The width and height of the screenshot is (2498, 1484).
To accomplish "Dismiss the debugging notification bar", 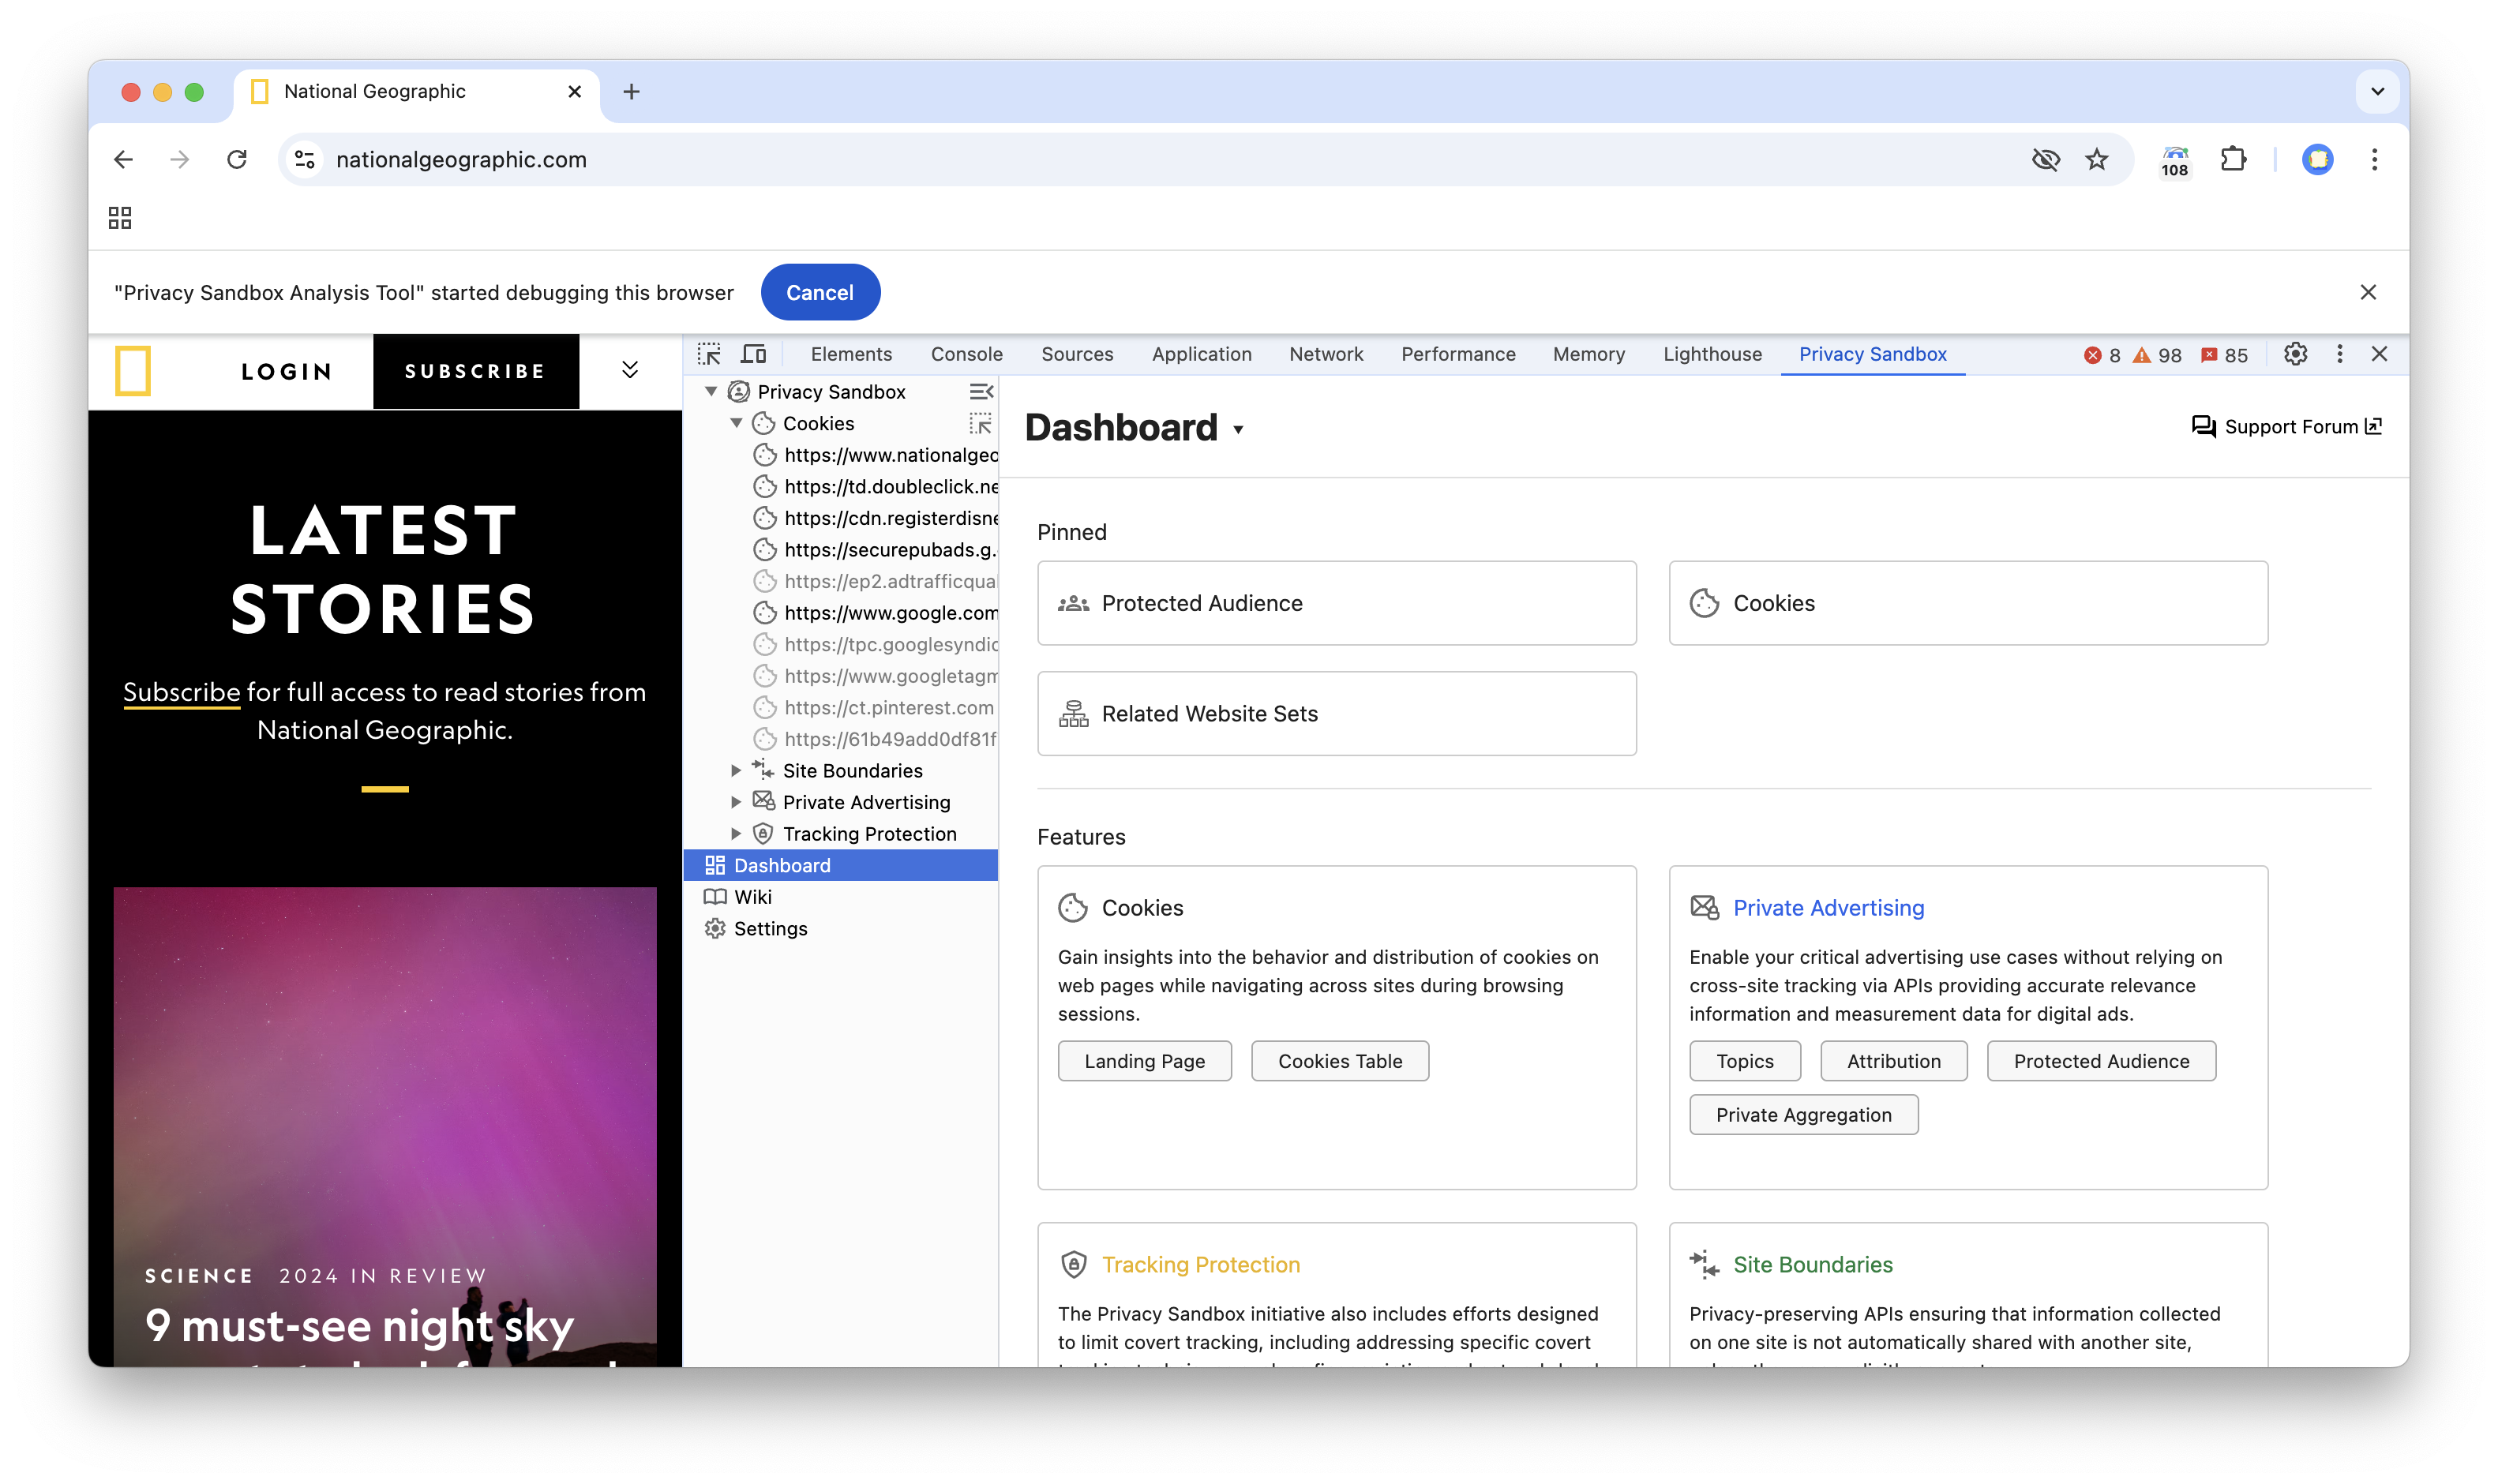I will (x=2367, y=292).
